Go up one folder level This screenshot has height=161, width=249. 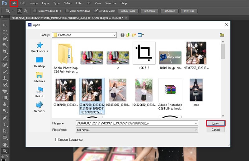pyautogui.click(x=128, y=35)
